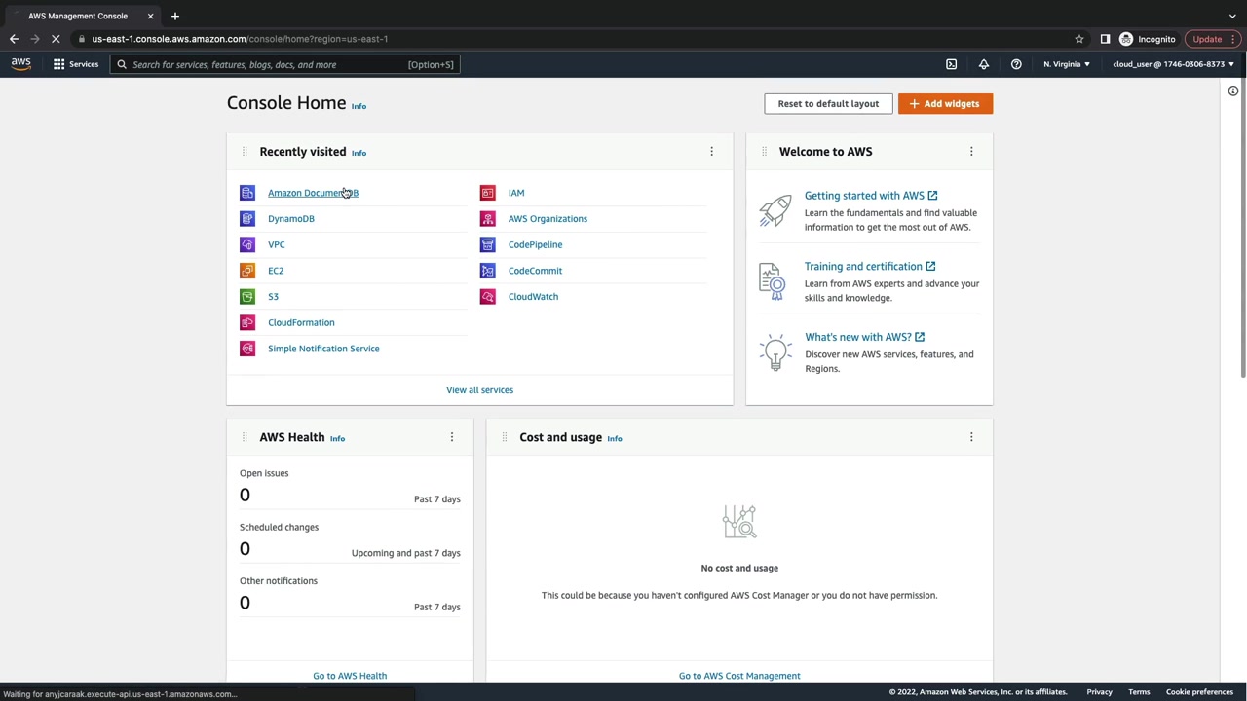Open the browser tab list chevron
Image resolution: width=1247 pixels, height=701 pixels.
tap(1232, 16)
